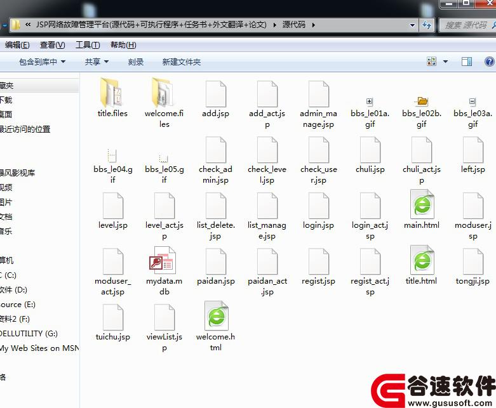Open the title.files folder
Viewport: 496px width, 408px height.
(x=112, y=98)
